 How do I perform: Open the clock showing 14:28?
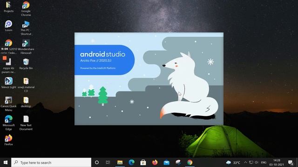click(x=277, y=162)
